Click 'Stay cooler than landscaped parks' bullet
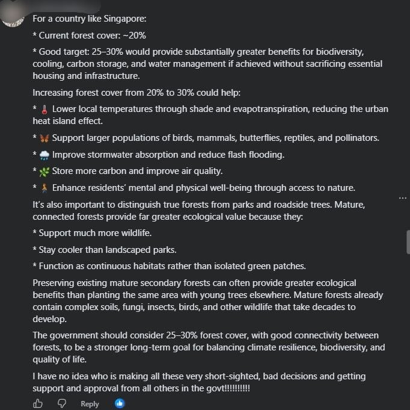 (105, 250)
